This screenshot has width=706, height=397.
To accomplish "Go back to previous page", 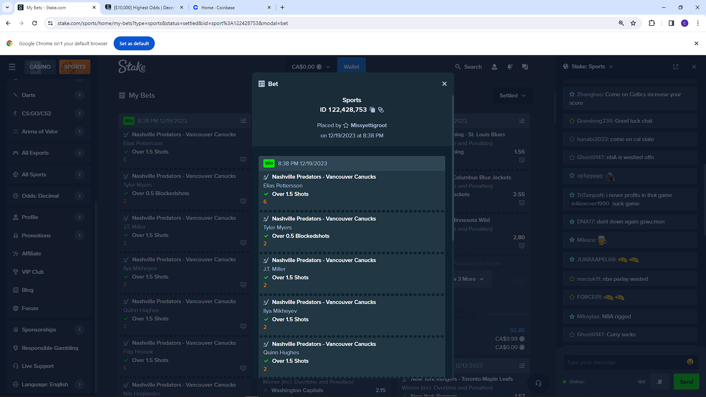I will point(8,23).
